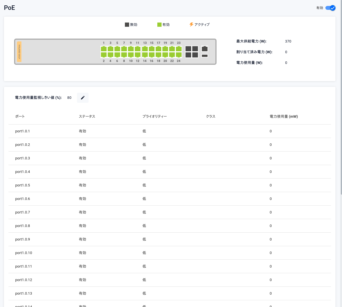Image resolution: width=342 pixels, height=307 pixels.
Task: Click port 13 in the switch diagram
Action: click(145, 49)
